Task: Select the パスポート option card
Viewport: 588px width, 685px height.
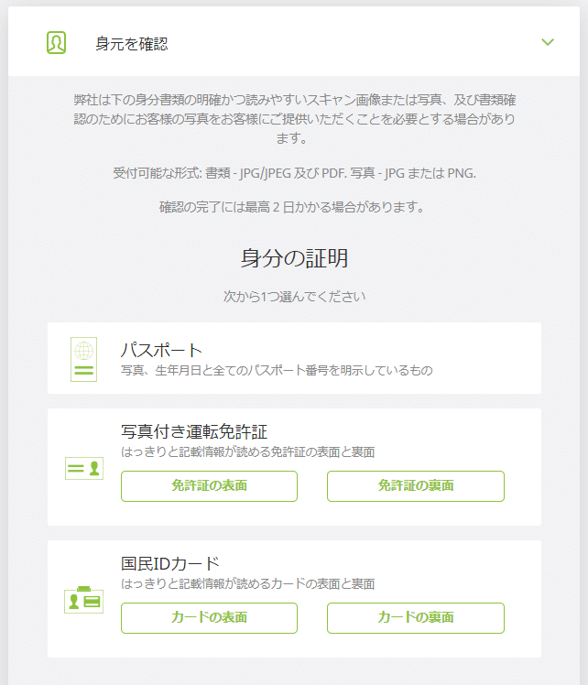Action: (294, 358)
